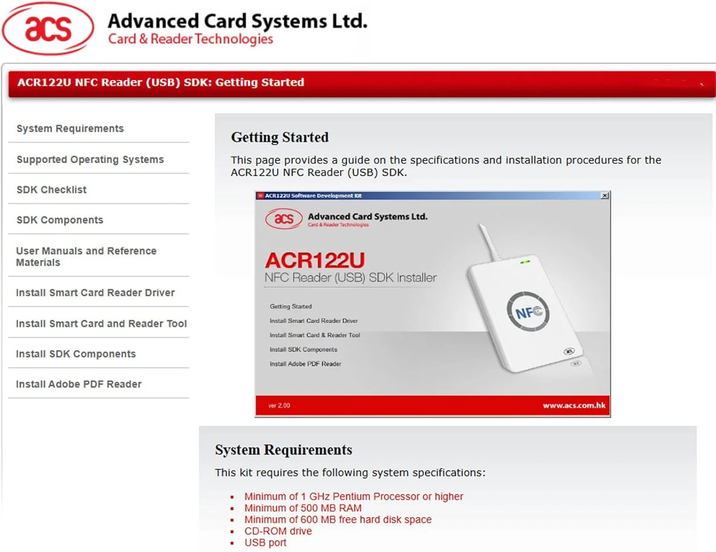Open Supported Operating Systems section
Image resolution: width=716 pixels, height=552 pixels.
click(90, 159)
